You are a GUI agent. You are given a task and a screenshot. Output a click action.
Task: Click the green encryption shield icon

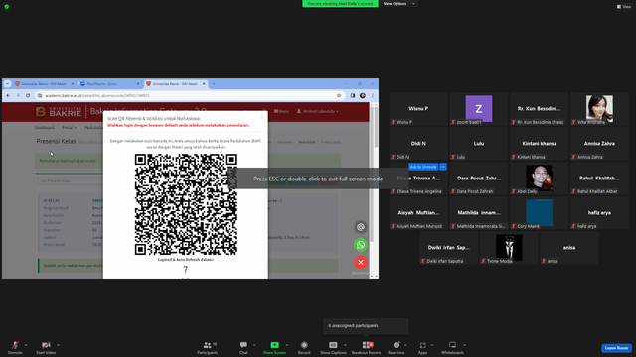(7, 7)
